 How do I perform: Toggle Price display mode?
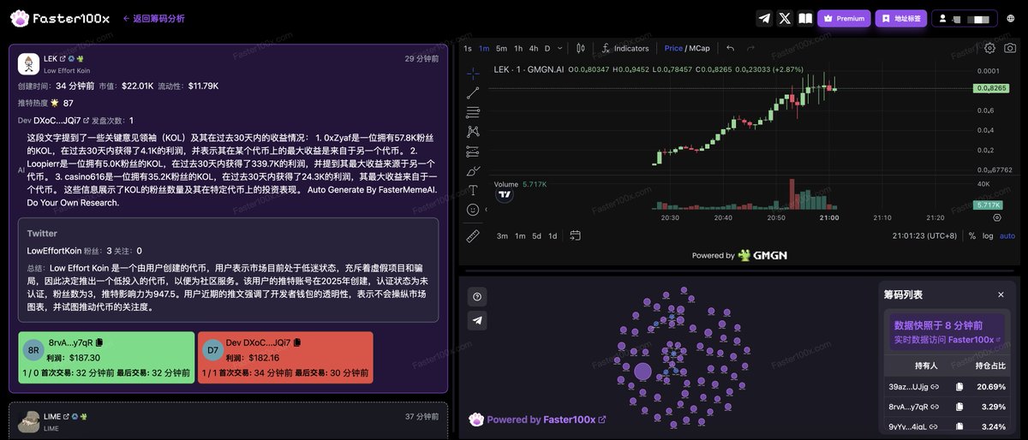click(673, 49)
